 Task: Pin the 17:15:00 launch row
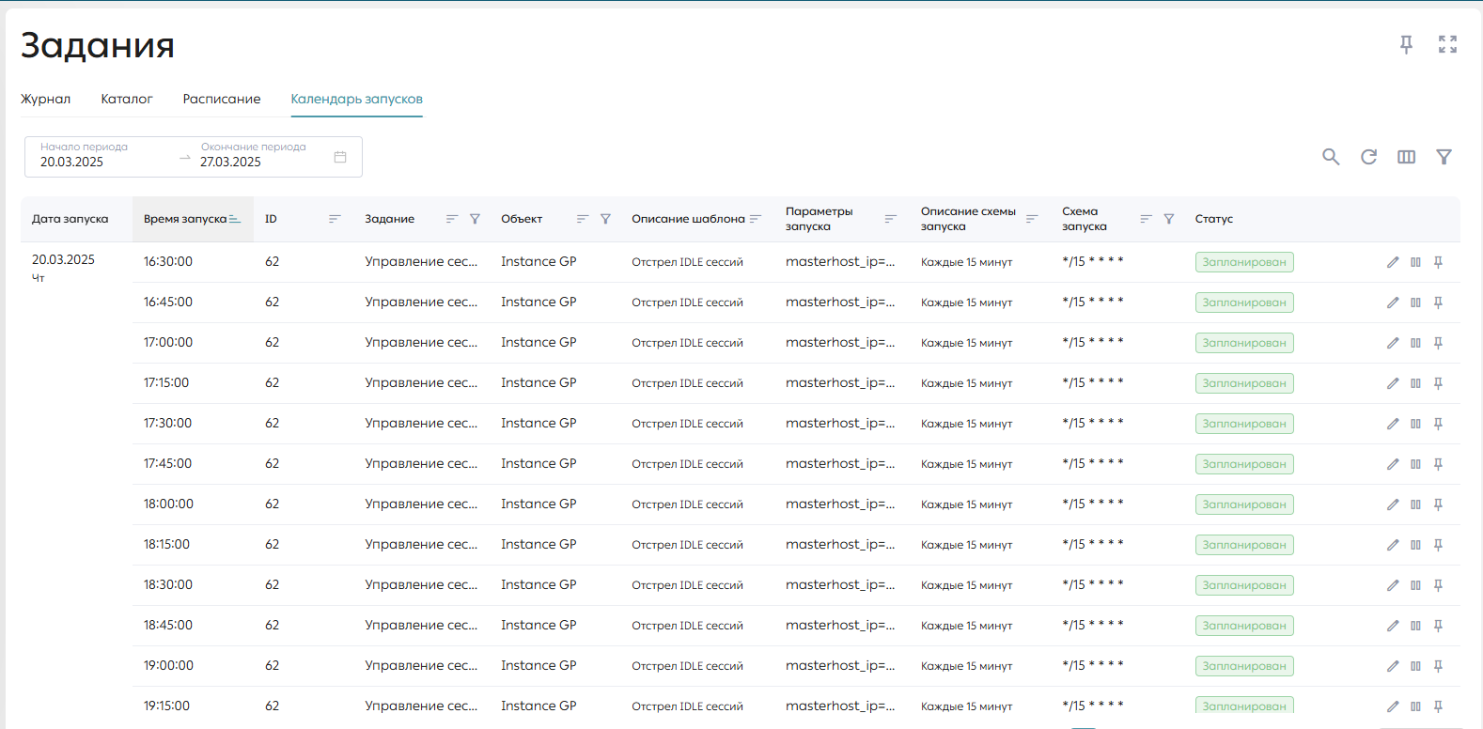click(x=1438, y=383)
